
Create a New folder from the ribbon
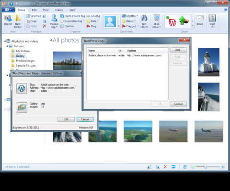[x=18, y=21]
